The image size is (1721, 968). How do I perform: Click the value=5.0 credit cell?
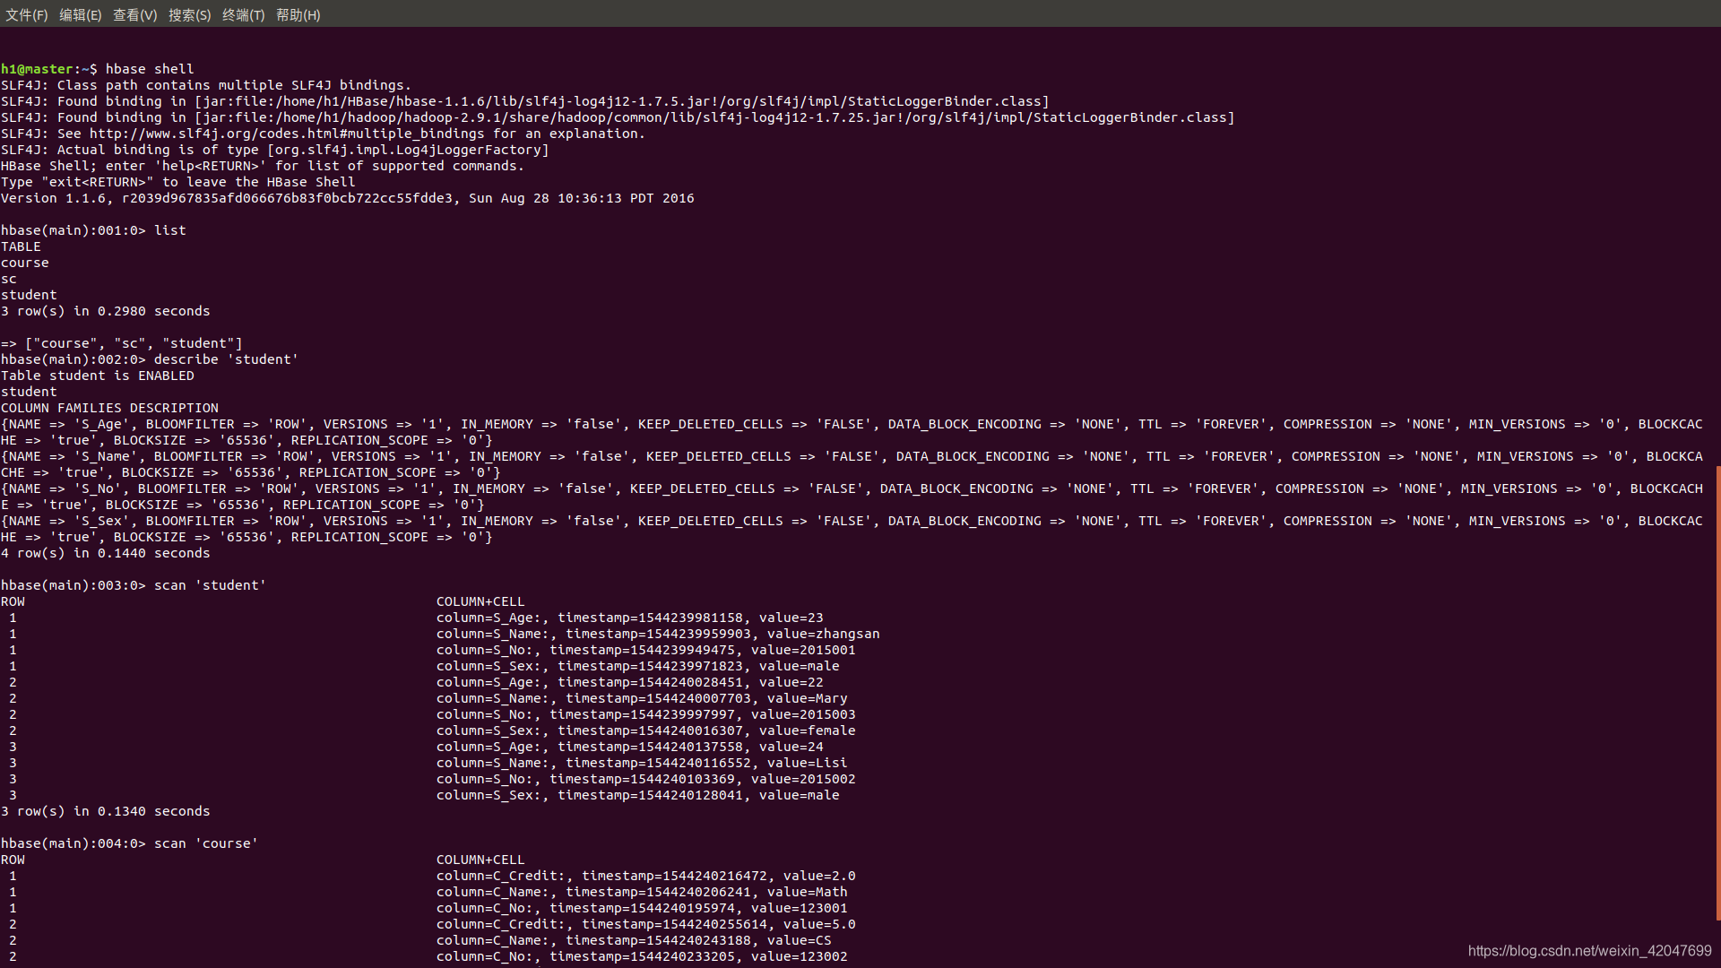[819, 924]
